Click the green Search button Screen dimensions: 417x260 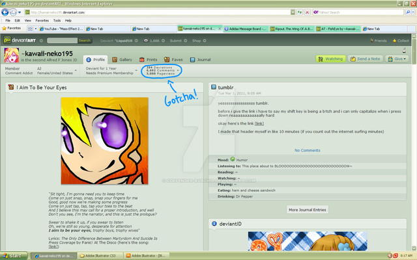click(x=85, y=40)
